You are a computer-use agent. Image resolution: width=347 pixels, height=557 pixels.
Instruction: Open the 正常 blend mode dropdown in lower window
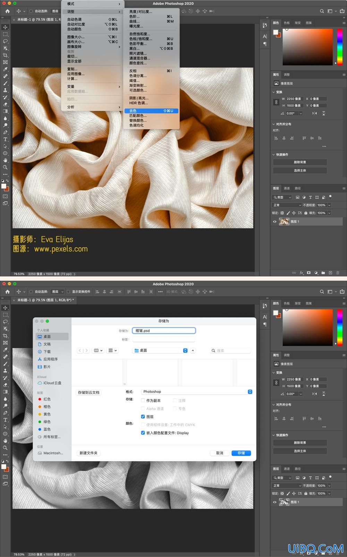coord(287,486)
